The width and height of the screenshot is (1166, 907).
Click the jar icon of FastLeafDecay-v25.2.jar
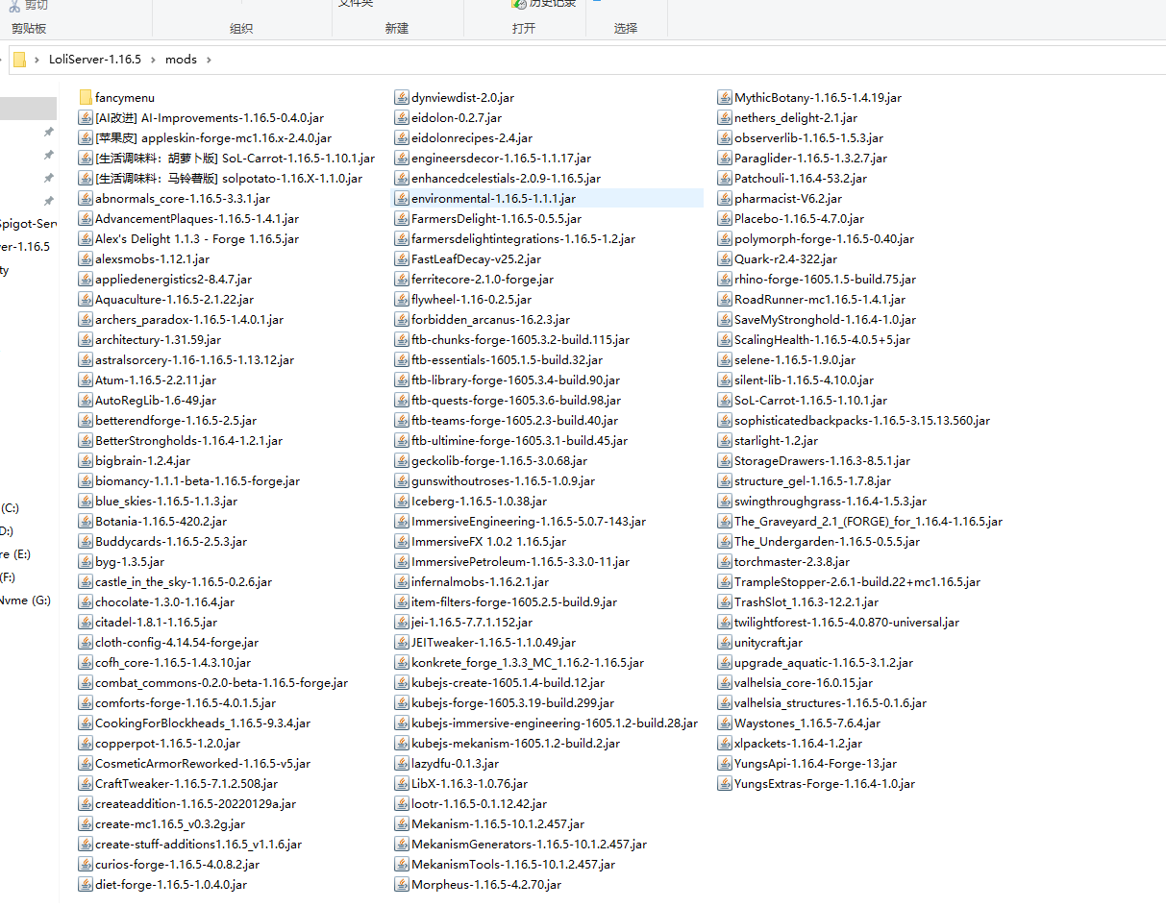click(x=403, y=258)
